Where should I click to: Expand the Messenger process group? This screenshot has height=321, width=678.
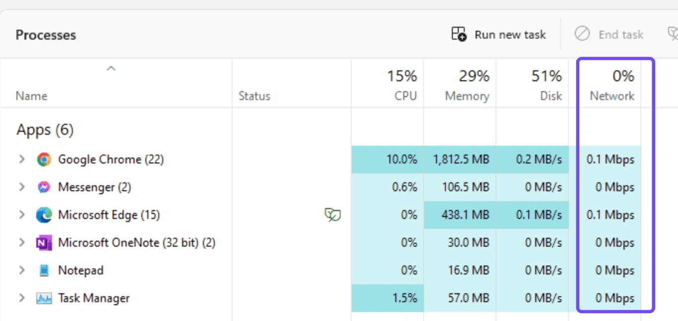click(21, 187)
